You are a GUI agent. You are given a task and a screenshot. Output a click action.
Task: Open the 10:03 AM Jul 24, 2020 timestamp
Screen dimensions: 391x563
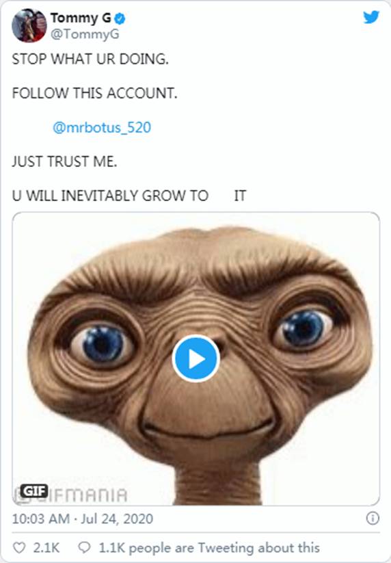pos(83,519)
